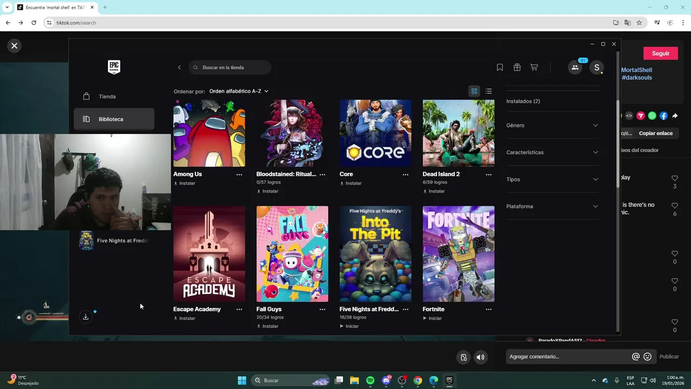
Task: Select the Instalados (2) filter
Action: click(523, 101)
